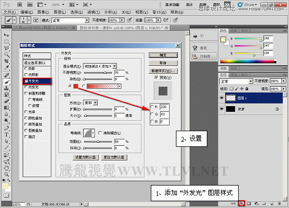289x208 pixels.
Task: Select the Lasso tool
Action: [6, 48]
